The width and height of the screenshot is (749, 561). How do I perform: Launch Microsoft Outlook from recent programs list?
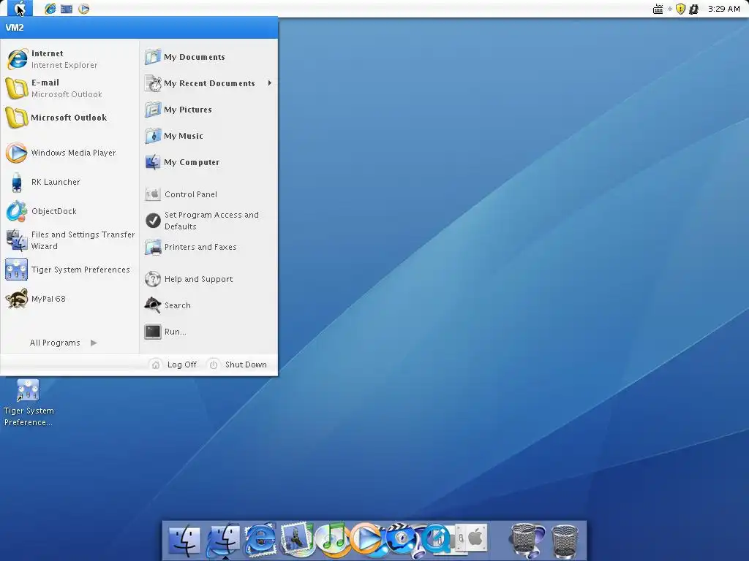(x=69, y=118)
